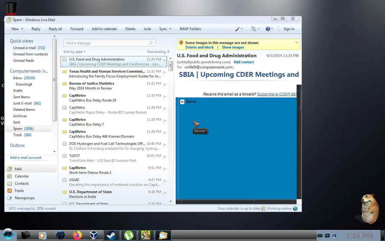Toggle flag on Elections in India message
This screenshot has width=385, height=241.
pyautogui.click(x=165, y=193)
